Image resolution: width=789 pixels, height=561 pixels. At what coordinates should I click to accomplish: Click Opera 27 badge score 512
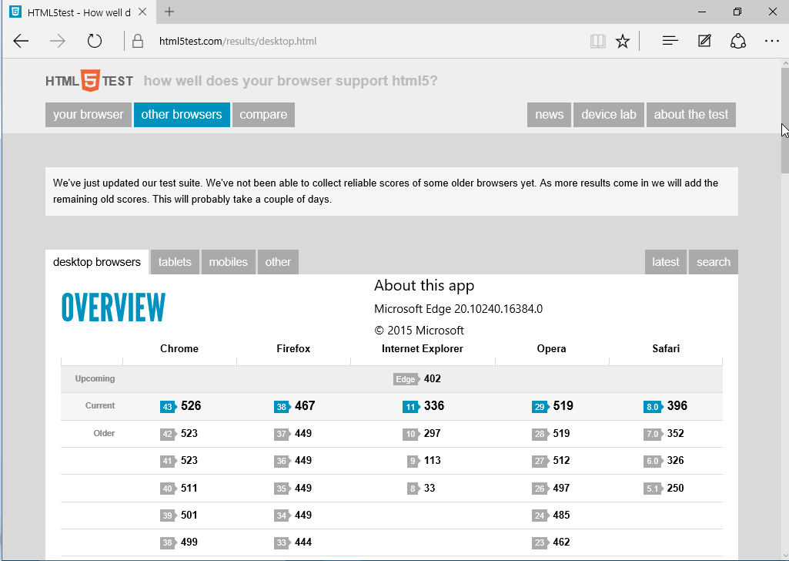point(540,461)
